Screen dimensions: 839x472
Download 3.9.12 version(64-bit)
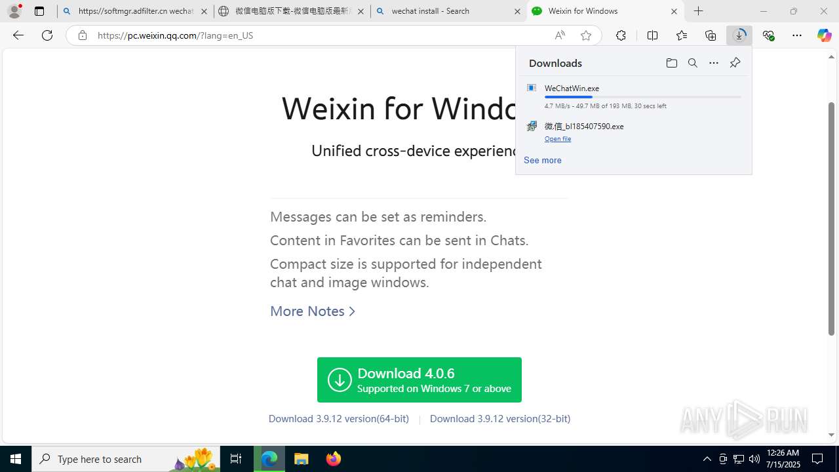pos(338,418)
